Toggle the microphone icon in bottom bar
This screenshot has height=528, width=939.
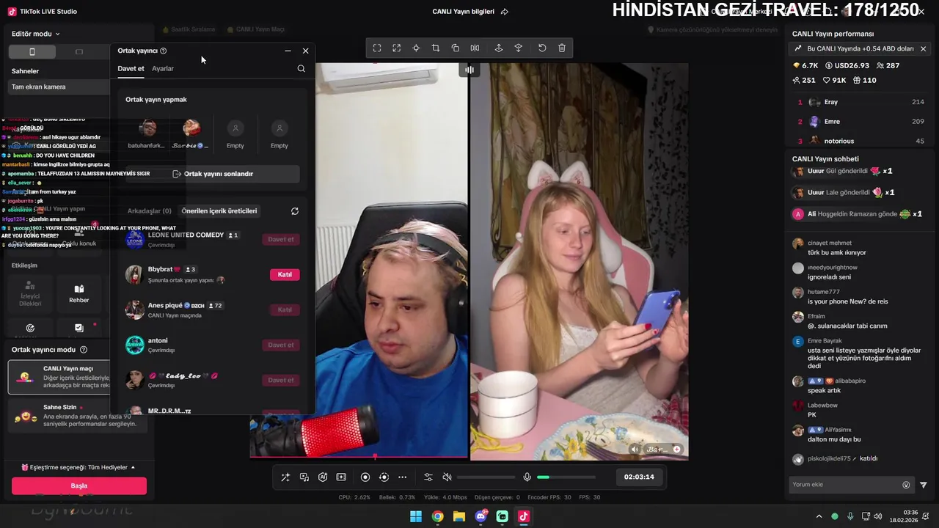click(527, 477)
